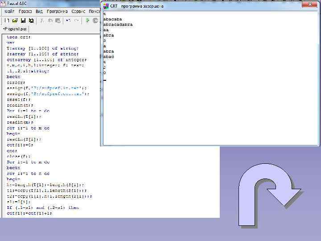Click the 'uses crt;' code line
The height and width of the screenshot is (241, 321).
tap(19, 37)
